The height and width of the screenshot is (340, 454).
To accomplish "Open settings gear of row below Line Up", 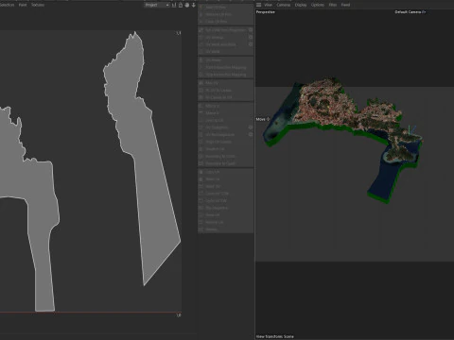I will click(251, 127).
